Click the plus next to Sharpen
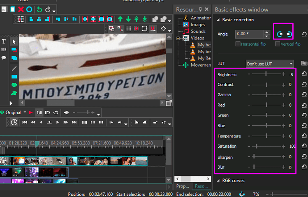Image resolution: width=308 pixels, height=197 pixels. tap(284, 156)
